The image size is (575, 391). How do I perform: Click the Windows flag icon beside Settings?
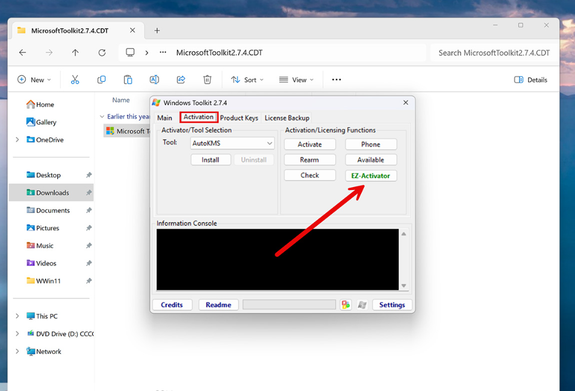point(362,305)
